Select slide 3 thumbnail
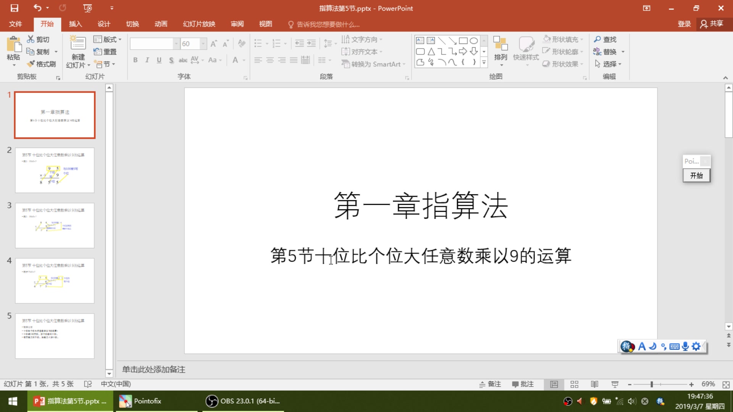The width and height of the screenshot is (733, 412). (x=55, y=225)
